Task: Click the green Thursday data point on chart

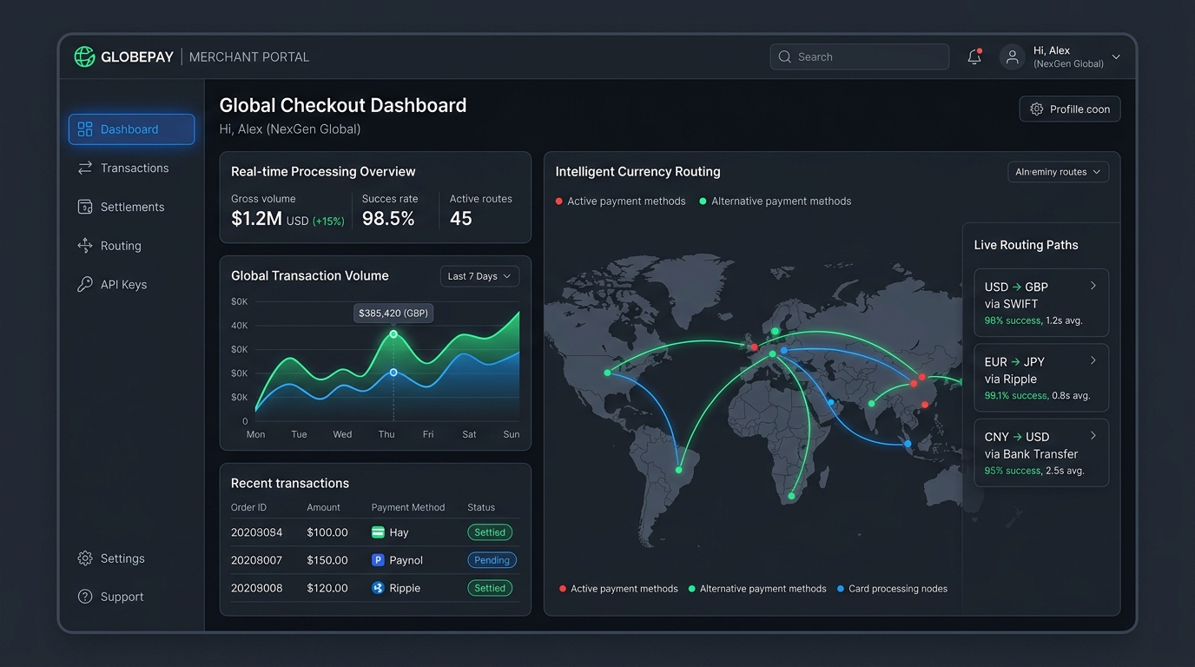Action: (393, 334)
